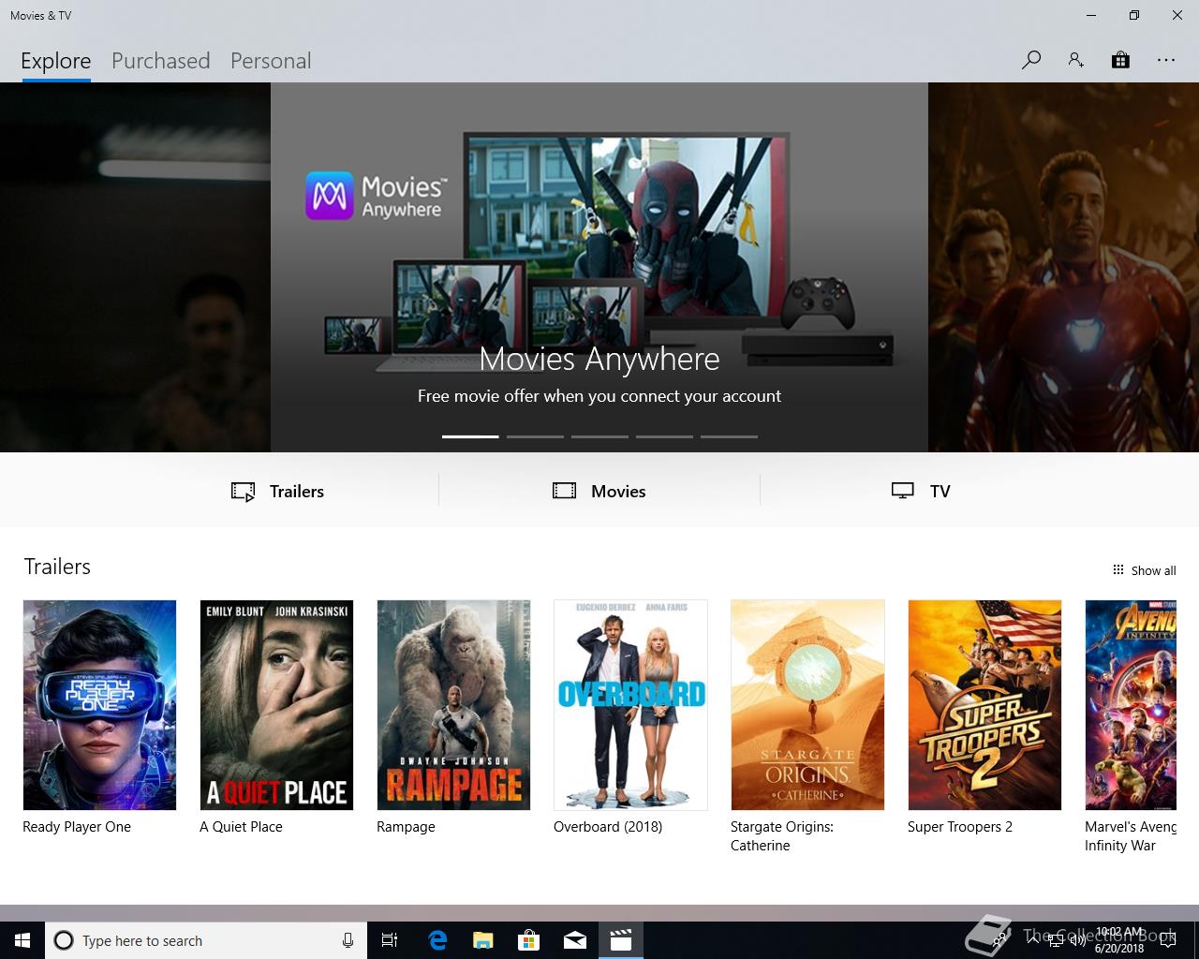Show previous banner on dark left image

(135, 267)
